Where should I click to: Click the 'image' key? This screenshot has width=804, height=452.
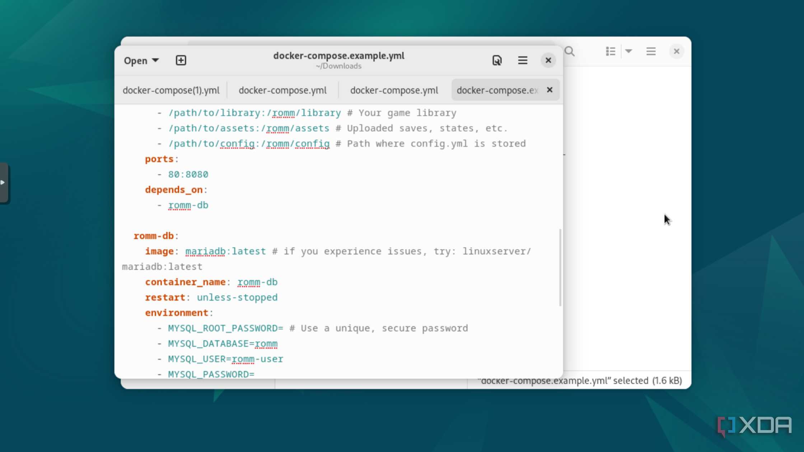click(159, 251)
